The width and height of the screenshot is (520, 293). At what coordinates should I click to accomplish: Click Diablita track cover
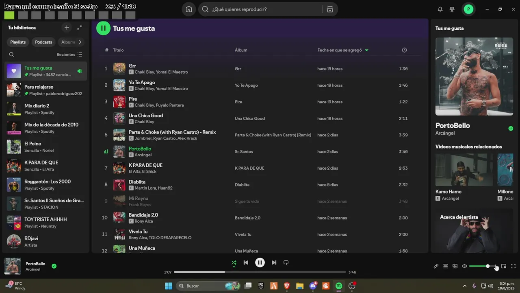[x=119, y=185]
